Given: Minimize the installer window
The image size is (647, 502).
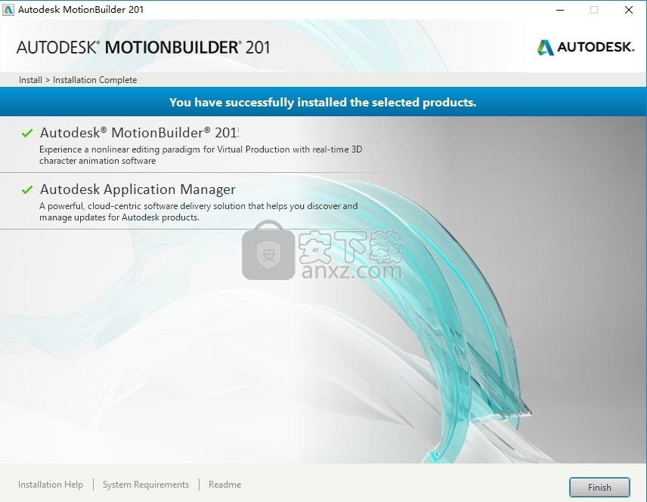Looking at the screenshot, I should (x=560, y=10).
